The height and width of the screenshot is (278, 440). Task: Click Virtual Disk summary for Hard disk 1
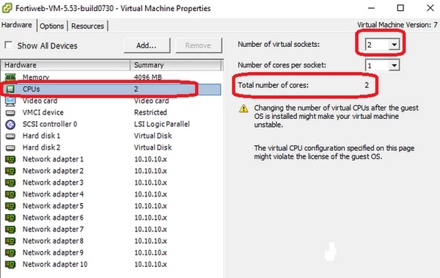click(153, 136)
